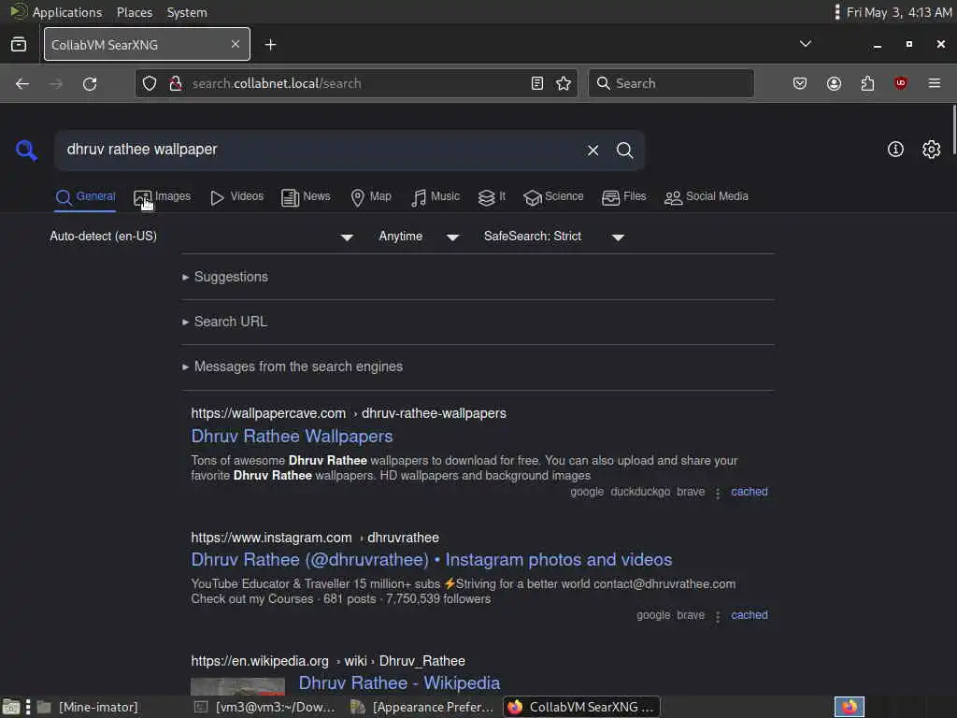Screen dimensions: 957x718
Task: Open the SearXNG about info icon
Action: (x=895, y=150)
